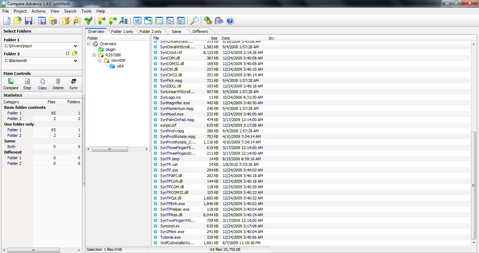The height and width of the screenshot is (253, 479).
Task: Open the Actions menu
Action: click(39, 11)
